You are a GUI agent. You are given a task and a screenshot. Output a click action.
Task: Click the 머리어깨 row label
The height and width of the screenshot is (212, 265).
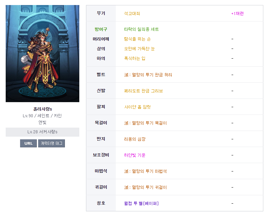(101, 39)
